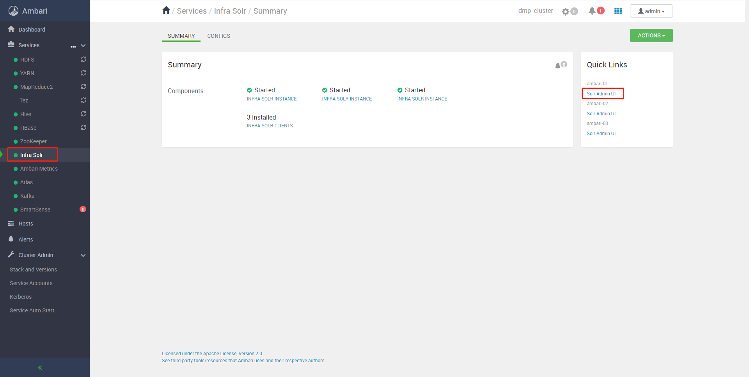Select HBase service
The height and width of the screenshot is (377, 749).
(28, 128)
